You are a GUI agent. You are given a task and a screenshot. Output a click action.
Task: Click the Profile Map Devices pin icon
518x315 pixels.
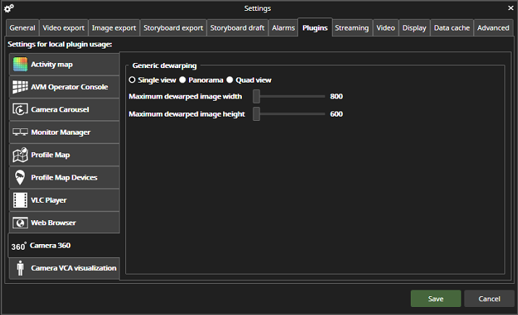tap(20, 177)
